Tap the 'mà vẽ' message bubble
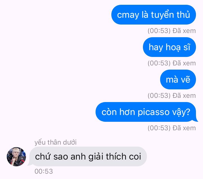This screenshot has width=203, height=179. (x=178, y=79)
